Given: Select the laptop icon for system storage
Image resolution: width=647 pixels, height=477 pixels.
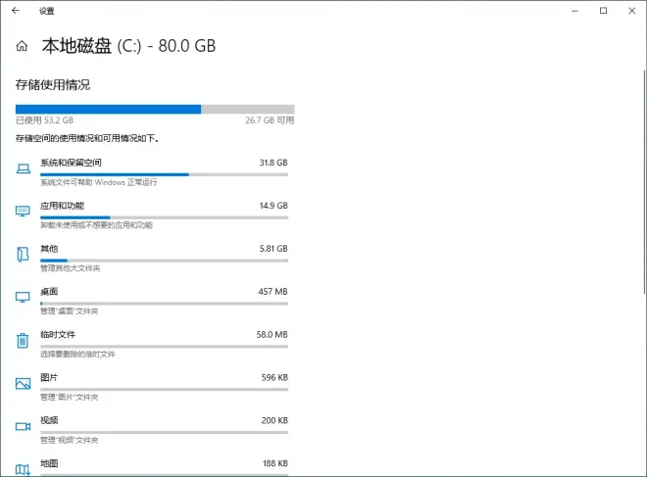Looking at the screenshot, I should (x=24, y=168).
